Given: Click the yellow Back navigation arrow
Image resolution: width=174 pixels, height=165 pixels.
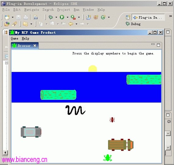Looking at the screenshot, I should pos(71,24).
